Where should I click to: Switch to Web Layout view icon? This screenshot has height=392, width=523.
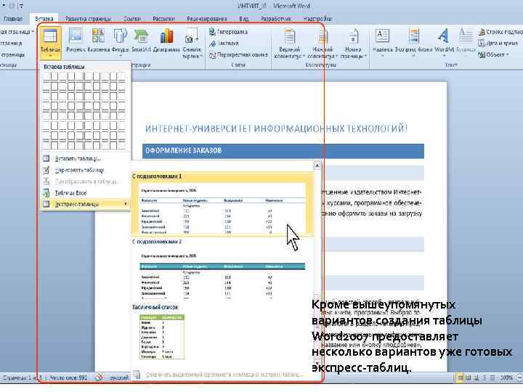pos(477,378)
